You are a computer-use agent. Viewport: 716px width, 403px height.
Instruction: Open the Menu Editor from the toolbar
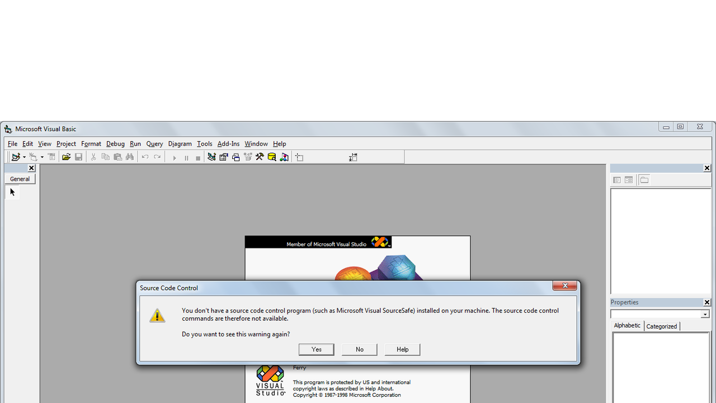coord(52,157)
